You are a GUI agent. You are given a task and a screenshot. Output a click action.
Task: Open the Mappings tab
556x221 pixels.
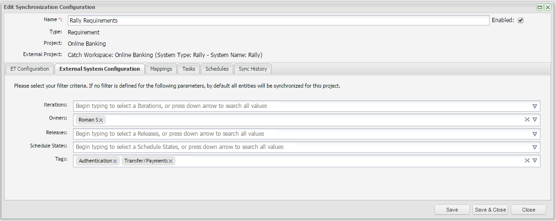pyautogui.click(x=161, y=69)
